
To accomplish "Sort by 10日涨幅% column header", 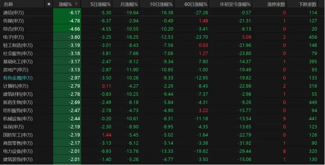I will click(x=161, y=4).
